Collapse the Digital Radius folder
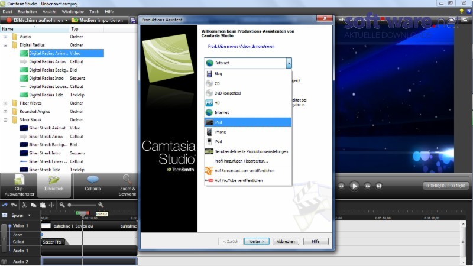 [x=5, y=45]
